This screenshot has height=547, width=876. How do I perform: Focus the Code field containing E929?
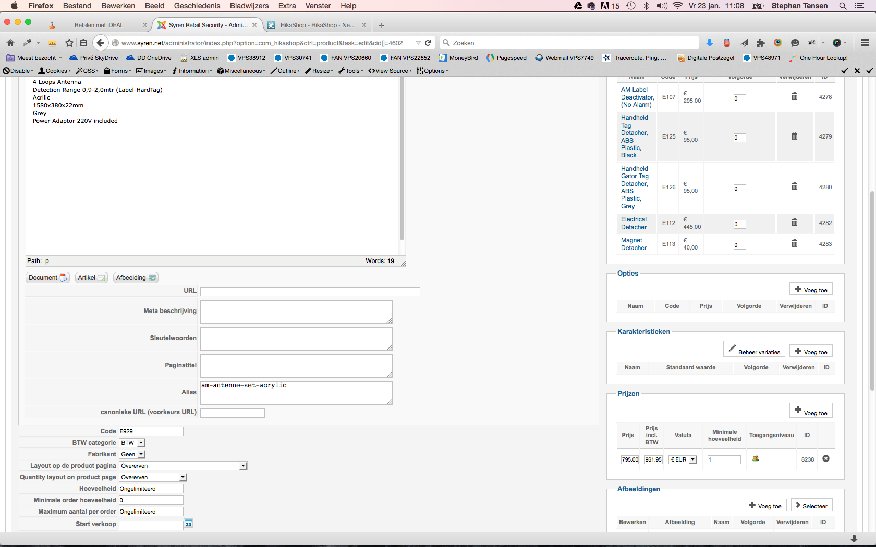(x=151, y=431)
